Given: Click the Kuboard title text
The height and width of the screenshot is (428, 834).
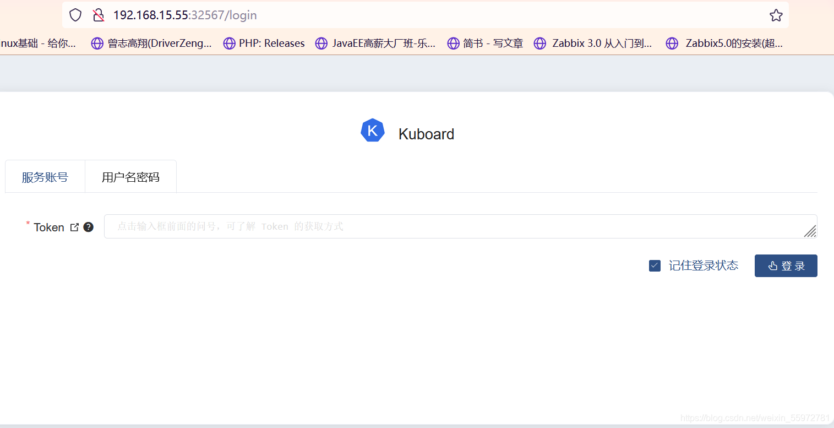Looking at the screenshot, I should (x=426, y=134).
